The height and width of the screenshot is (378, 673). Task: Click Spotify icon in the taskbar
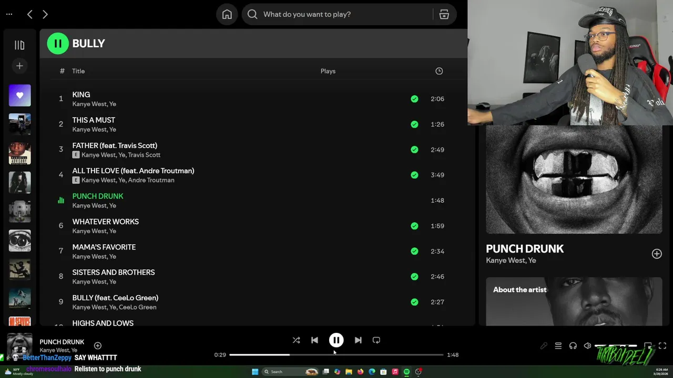coord(406,372)
